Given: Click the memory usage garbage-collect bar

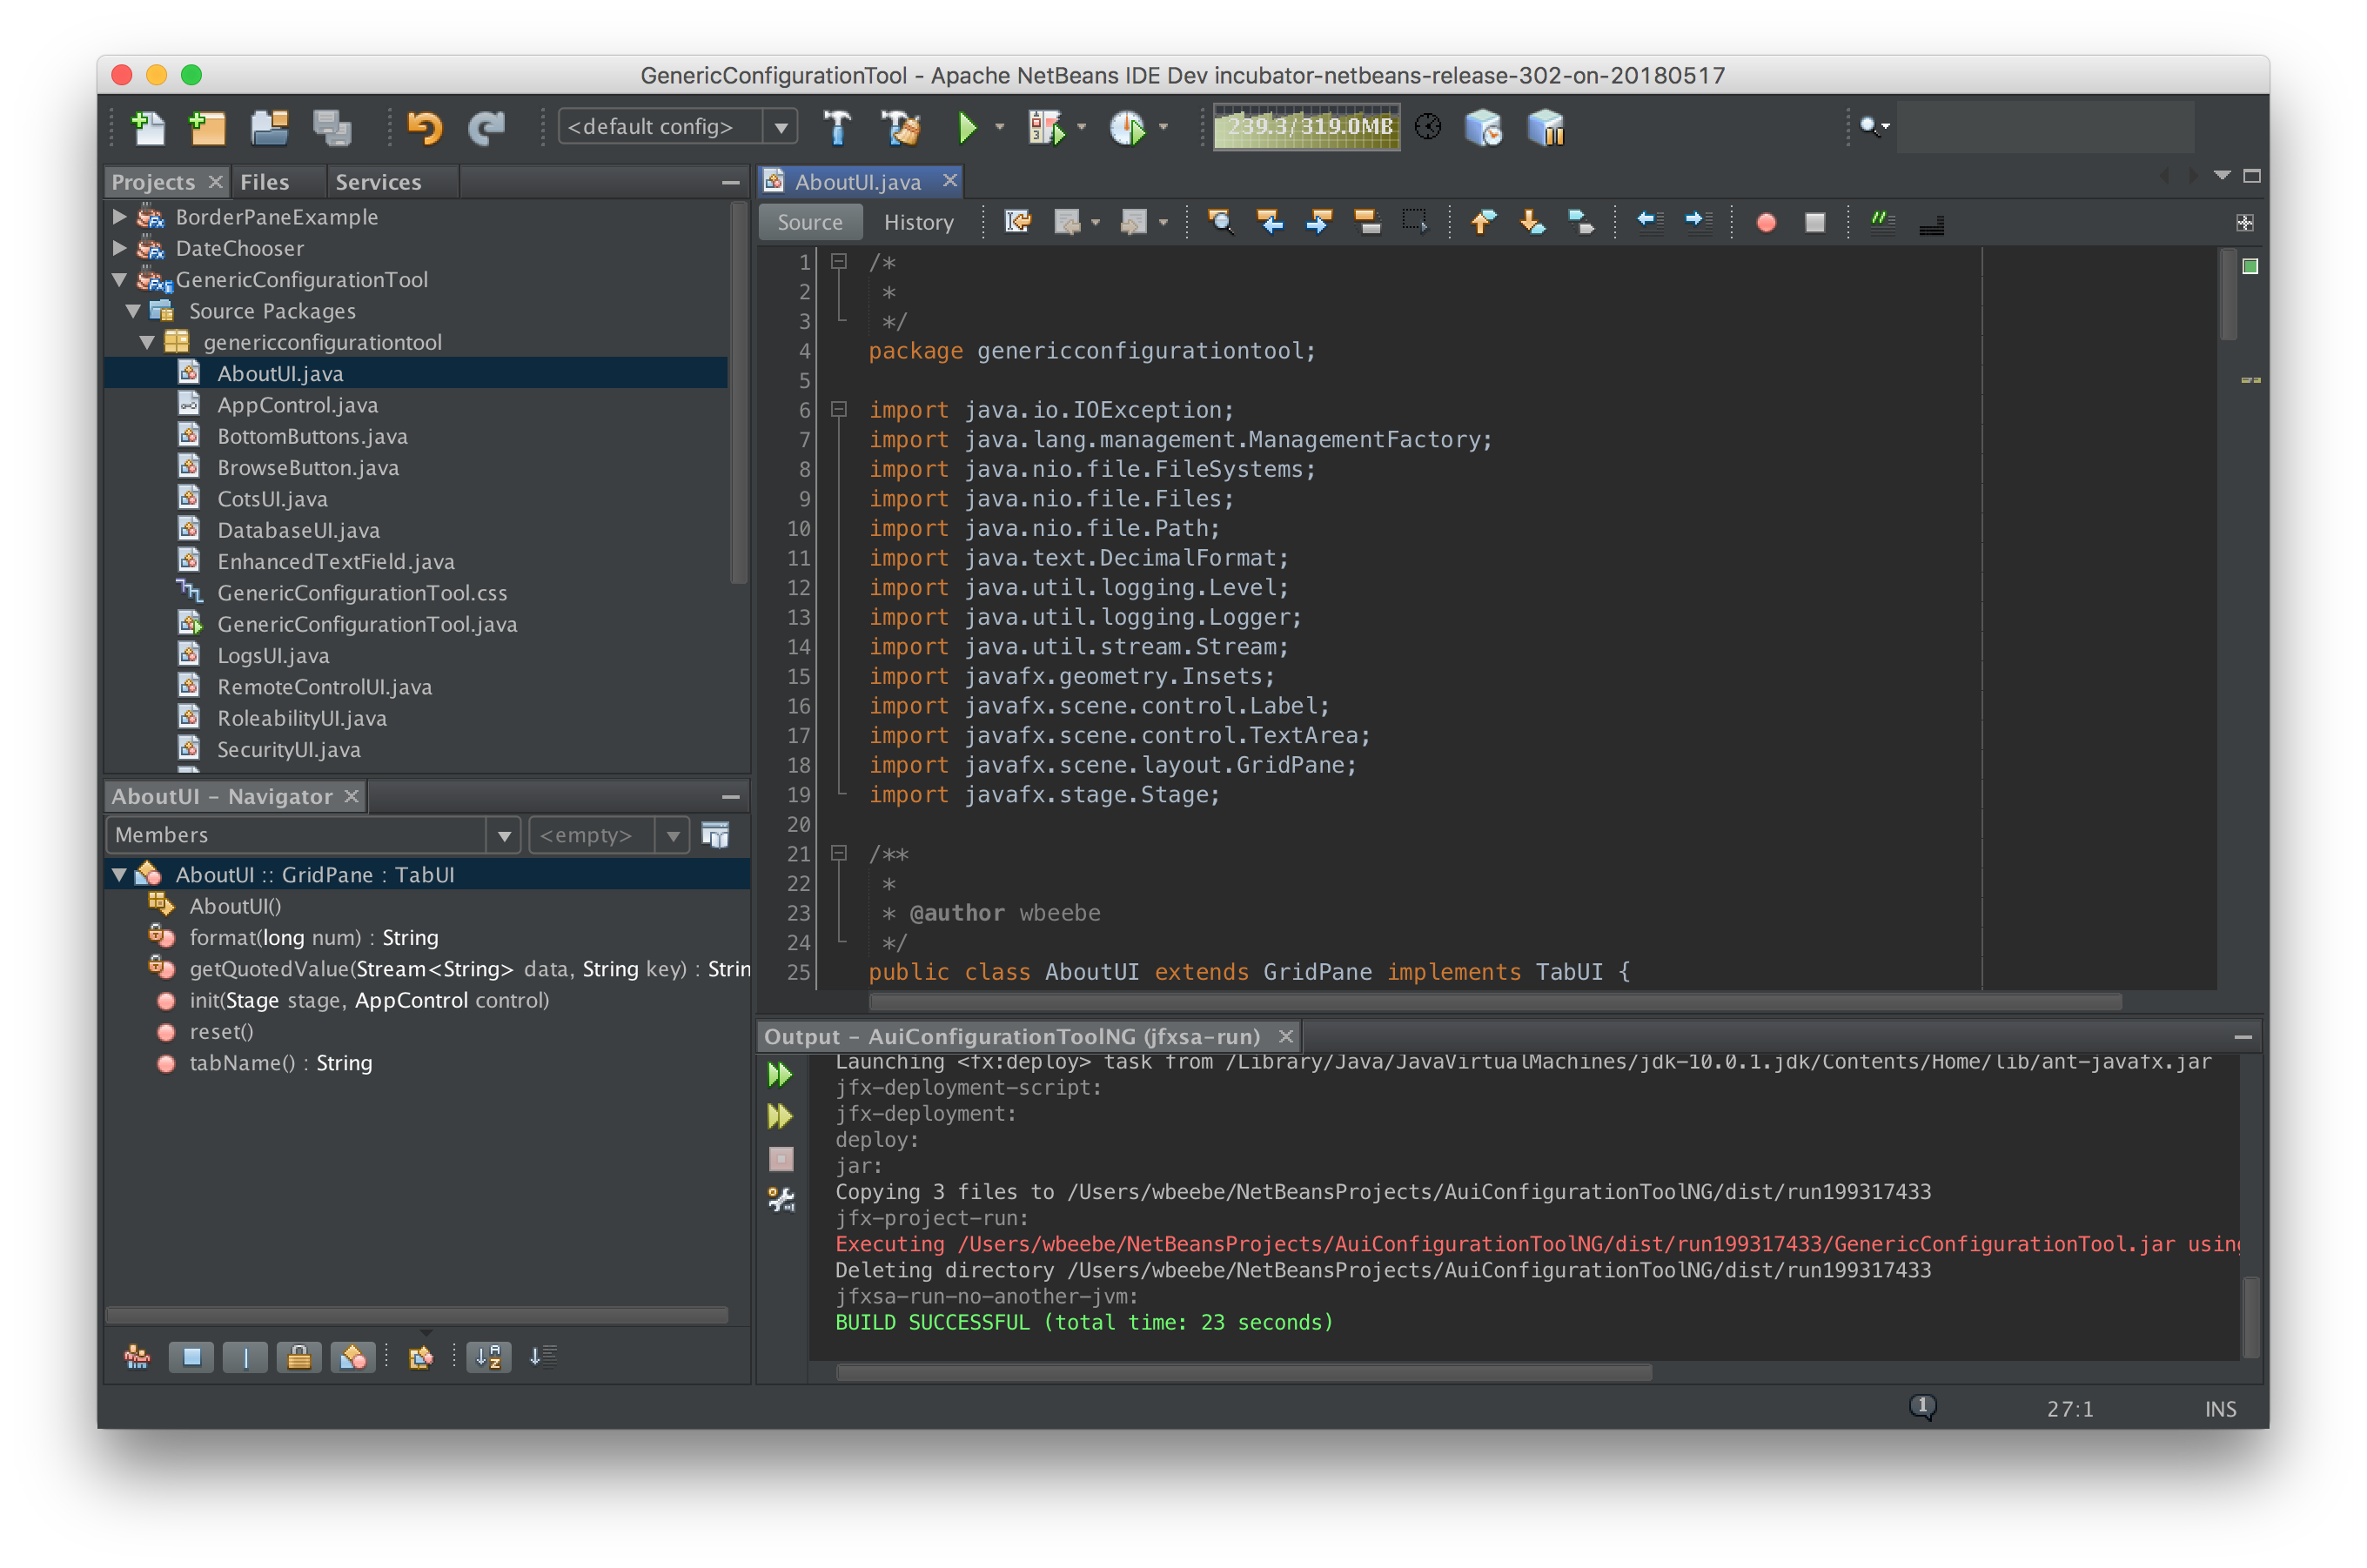Looking at the screenshot, I should click(x=1306, y=127).
